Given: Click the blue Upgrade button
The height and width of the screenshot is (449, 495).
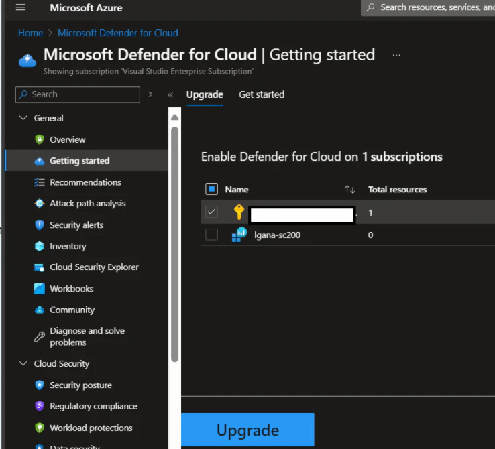Looking at the screenshot, I should coord(248,430).
